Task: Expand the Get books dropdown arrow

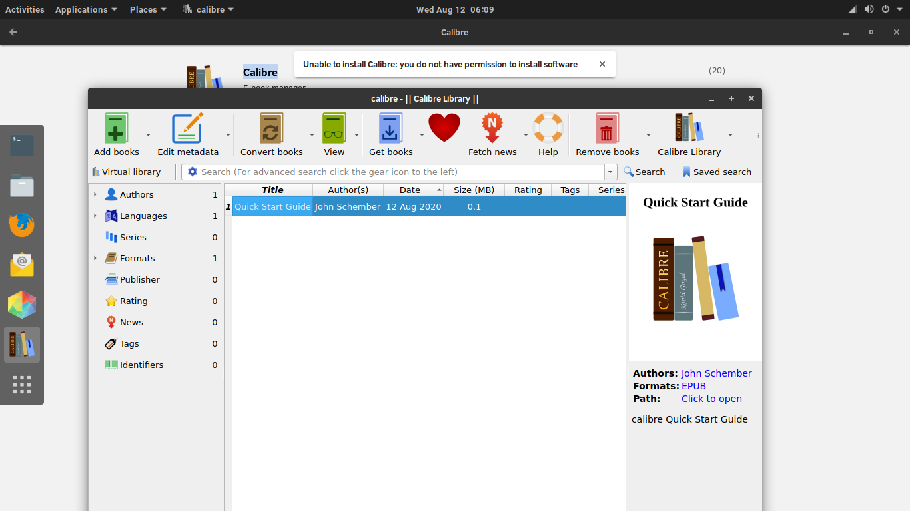Action: [422, 135]
